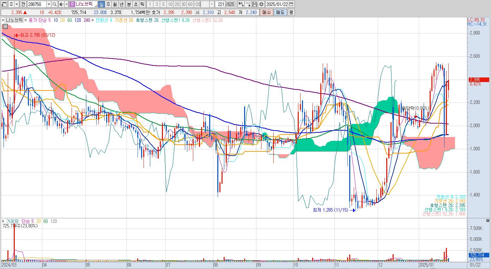Switch to minute '분' chart period

[128, 4]
